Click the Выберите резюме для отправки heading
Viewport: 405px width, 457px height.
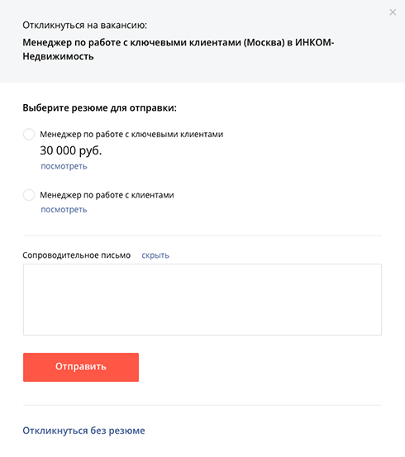tap(100, 107)
